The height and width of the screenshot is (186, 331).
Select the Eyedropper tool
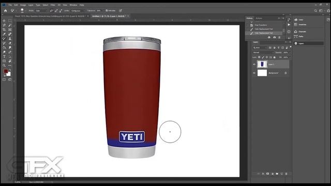pos(4,34)
